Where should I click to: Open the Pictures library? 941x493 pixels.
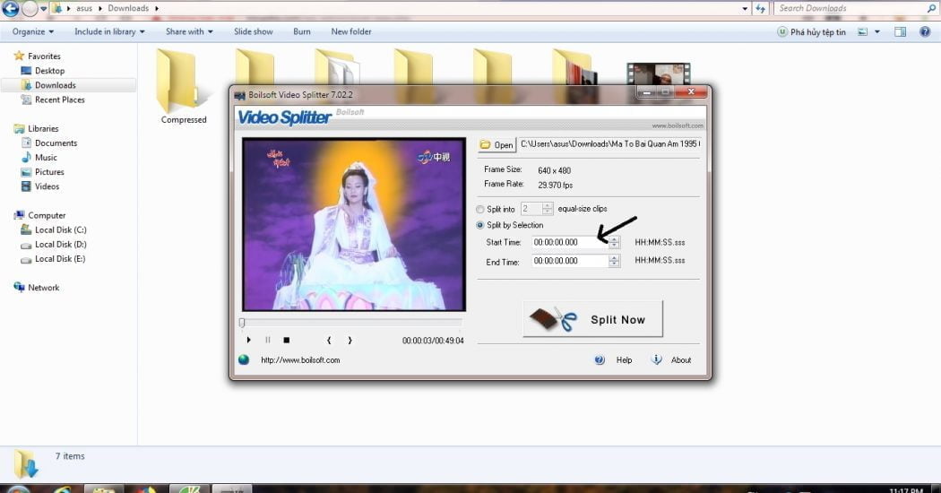pos(49,172)
